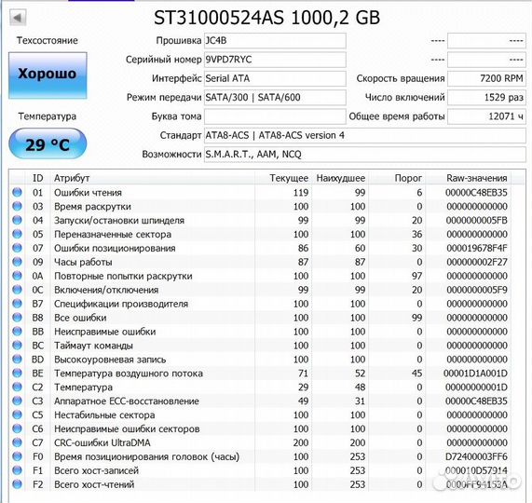Select the status dot for Время позиционирования головок
This screenshot has width=532, height=503.
pyautogui.click(x=17, y=456)
